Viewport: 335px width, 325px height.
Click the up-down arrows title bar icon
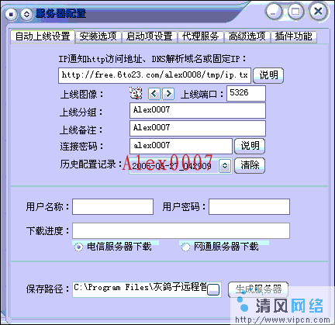coord(26,14)
